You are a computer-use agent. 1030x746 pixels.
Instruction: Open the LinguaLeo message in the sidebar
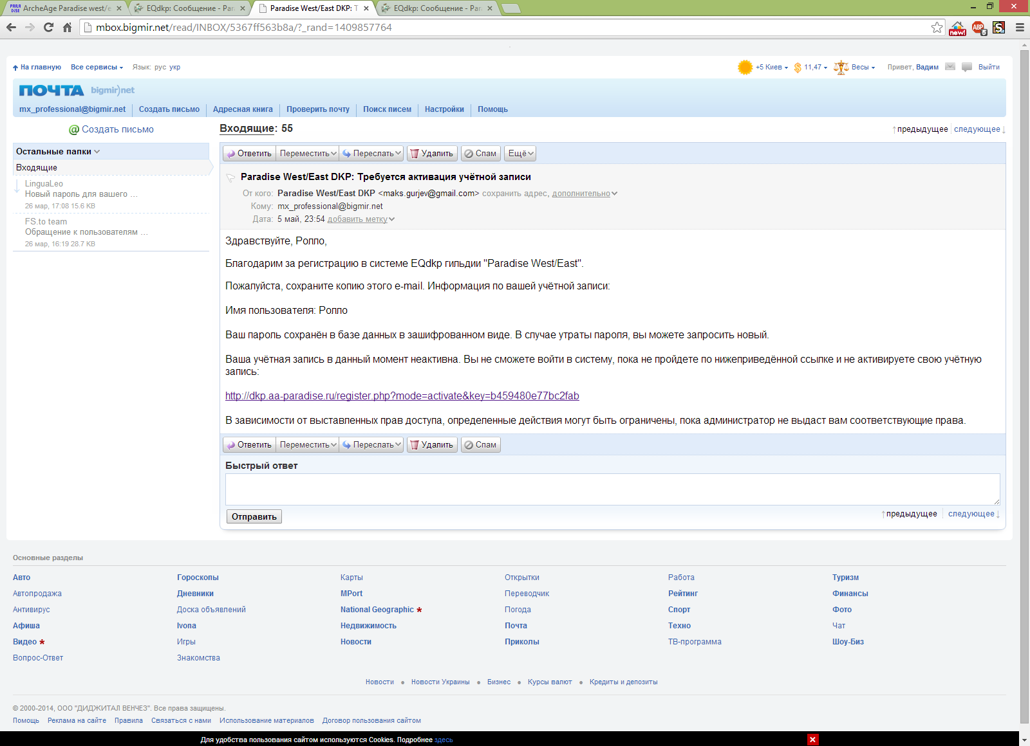tap(111, 195)
